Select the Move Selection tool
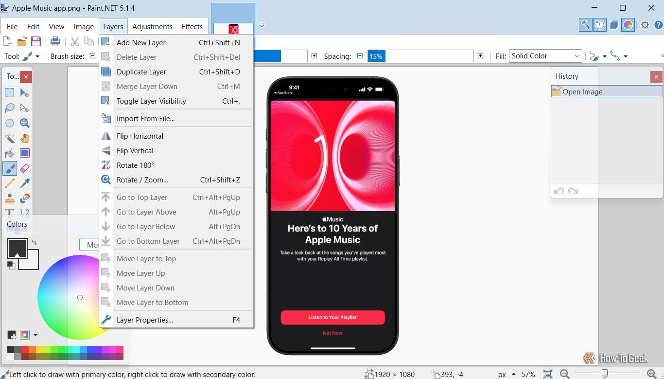Screen dimensions: 664x379 pos(25,108)
